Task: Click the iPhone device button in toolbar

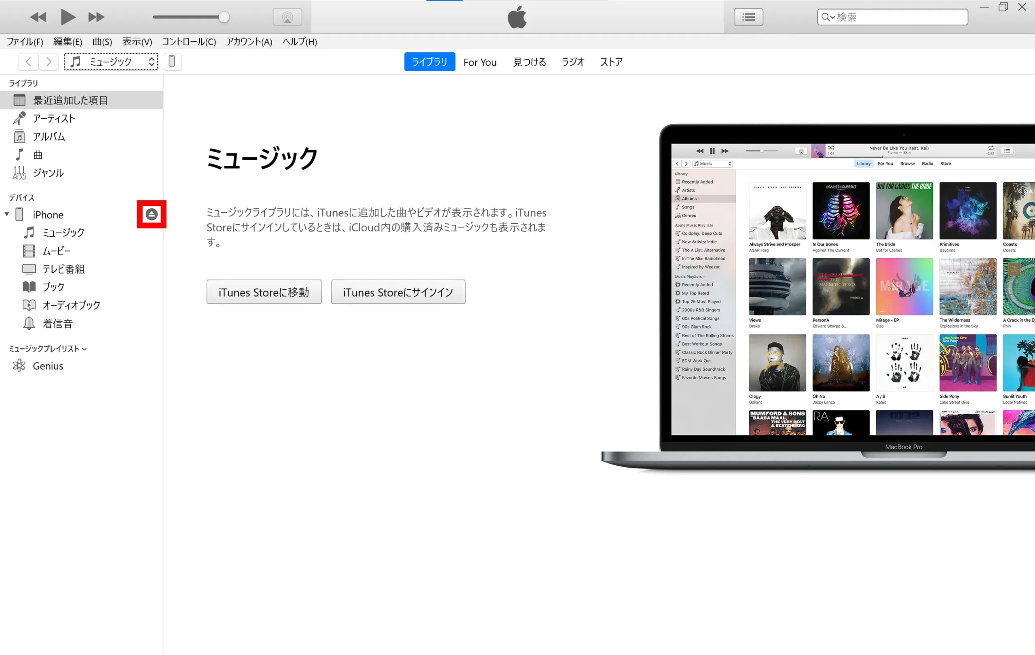Action: (172, 61)
